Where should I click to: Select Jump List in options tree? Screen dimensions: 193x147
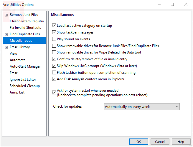point(17,92)
